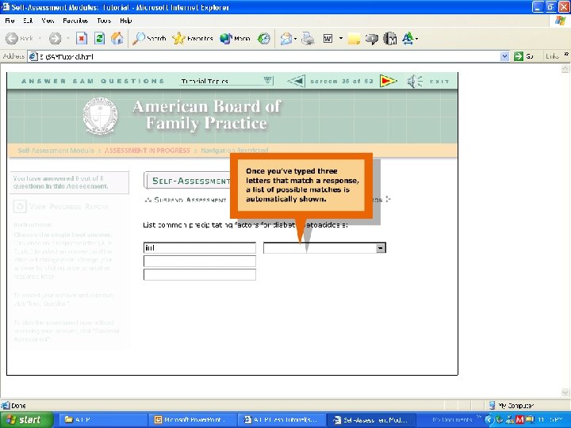
Task: Open the Edit with Word dropdown arrow
Action: click(x=341, y=38)
